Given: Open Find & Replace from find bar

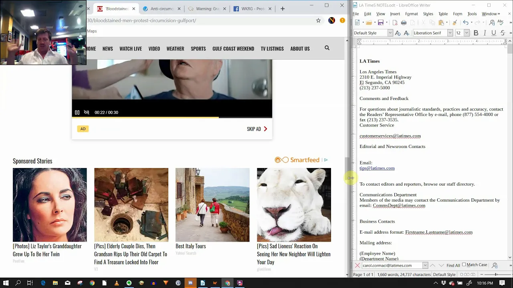Looking at the screenshot, I should [x=495, y=265].
